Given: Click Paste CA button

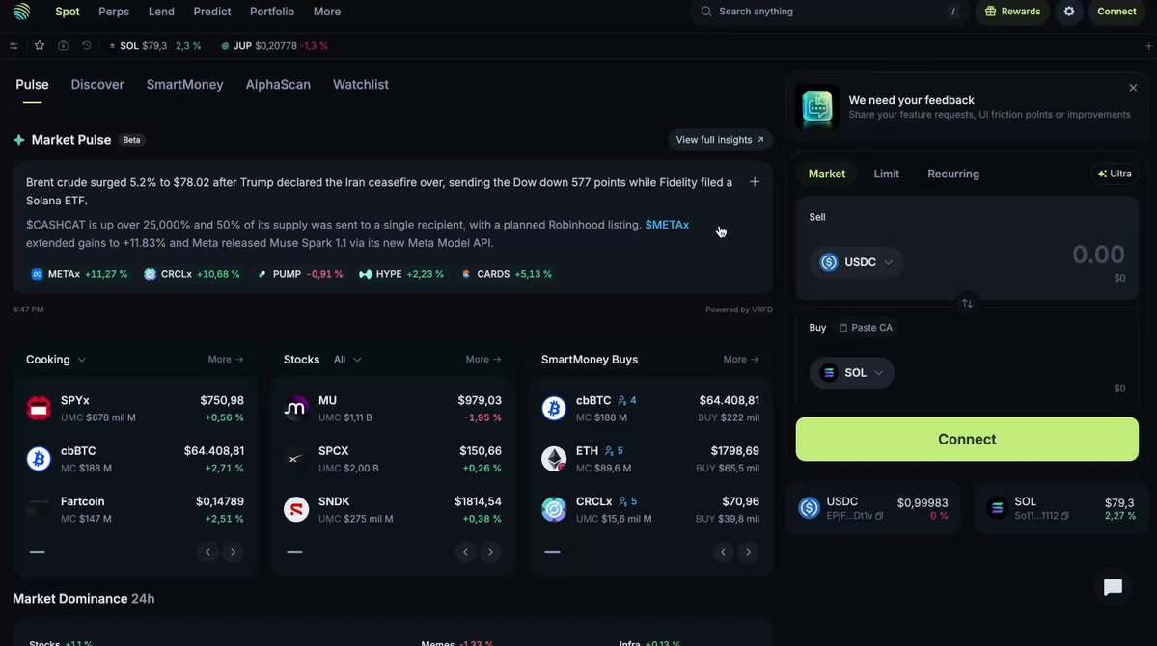Looking at the screenshot, I should click(866, 328).
